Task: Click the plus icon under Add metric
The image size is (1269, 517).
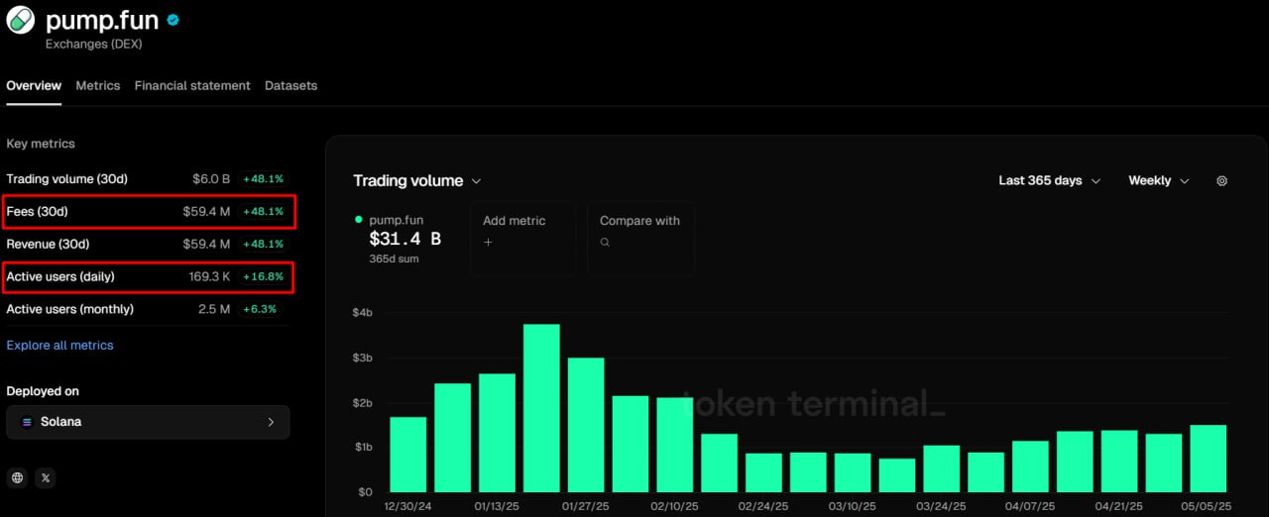Action: (x=488, y=242)
